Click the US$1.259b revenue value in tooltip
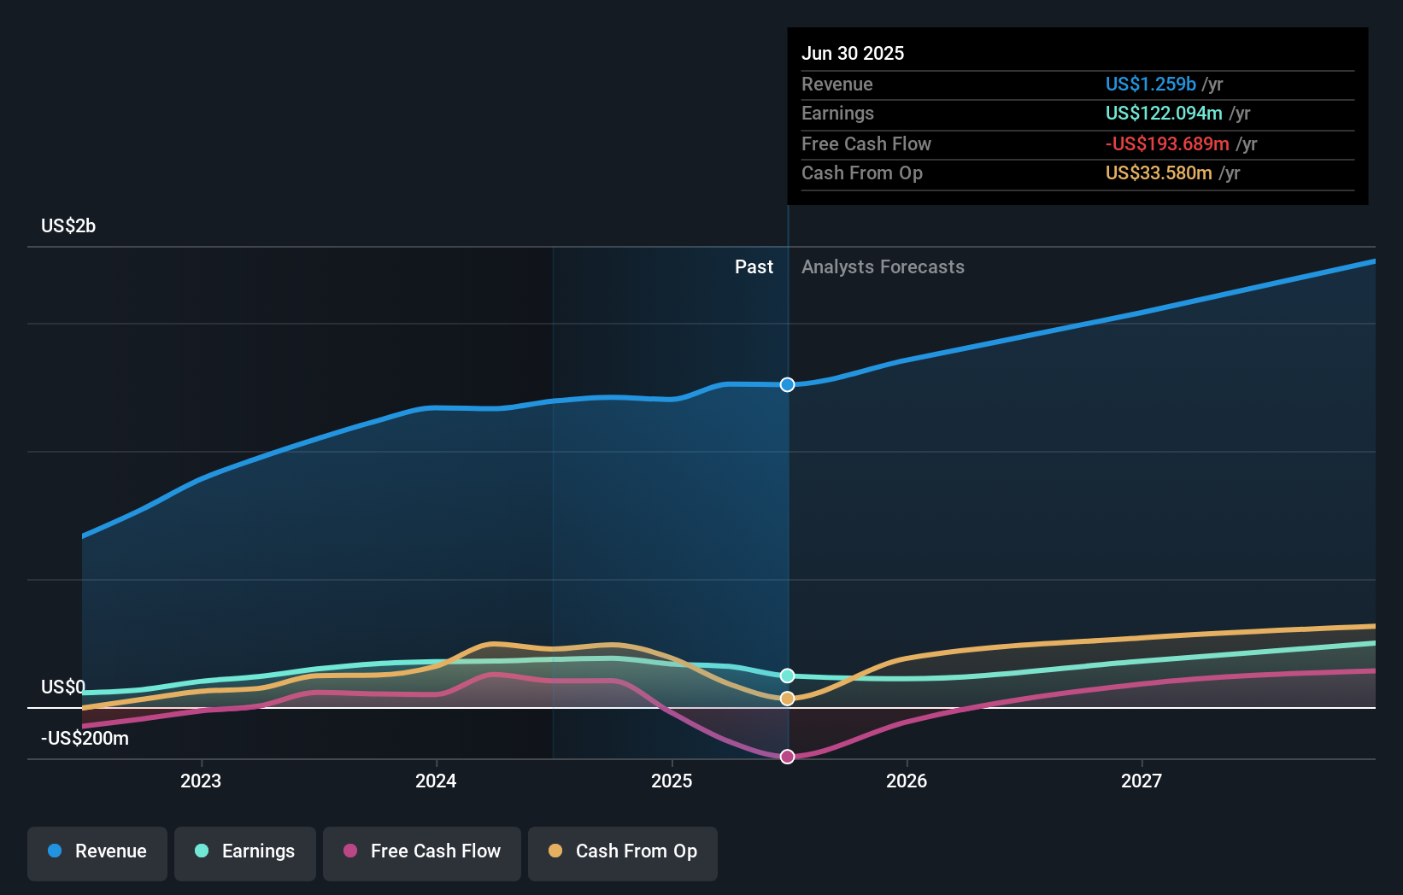1403x895 pixels. (1151, 85)
